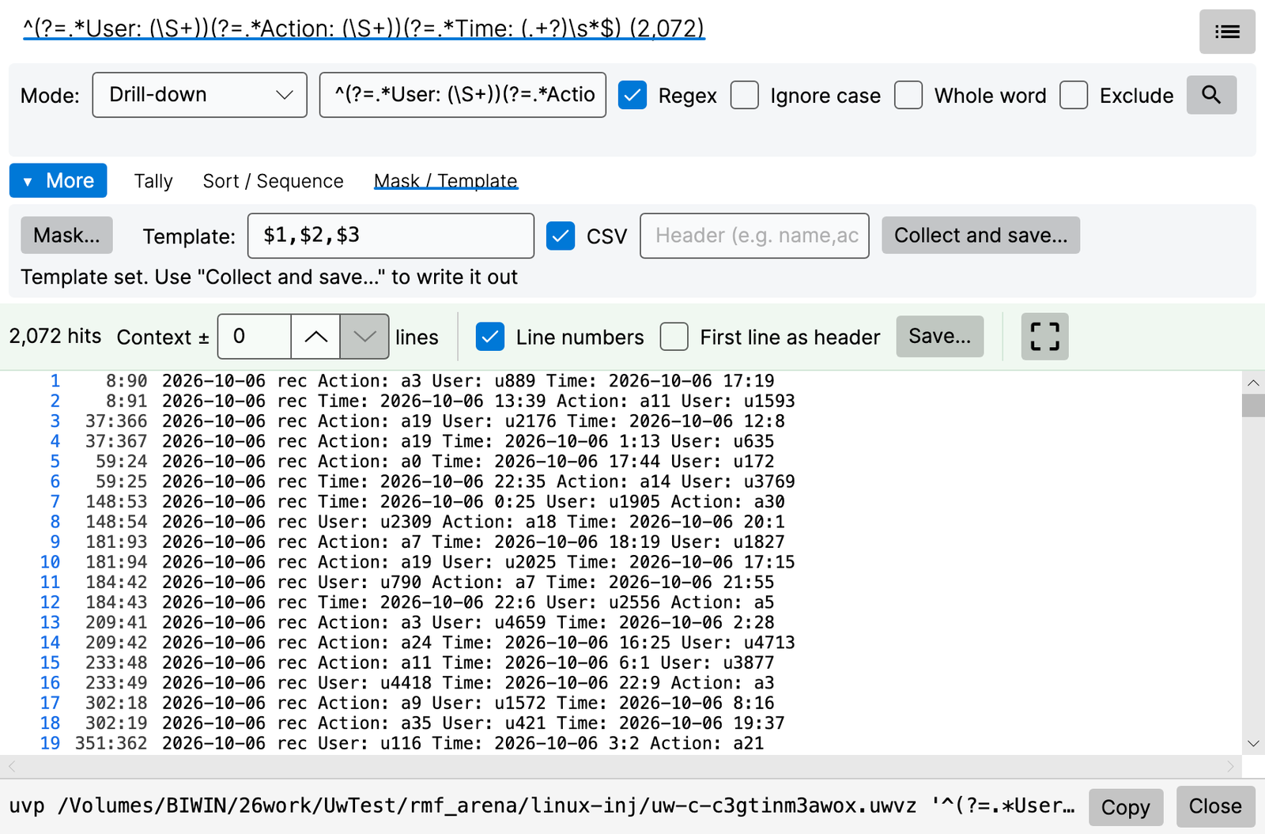This screenshot has height=834, width=1265.
Task: Collapse the More options expander
Action: pos(59,180)
